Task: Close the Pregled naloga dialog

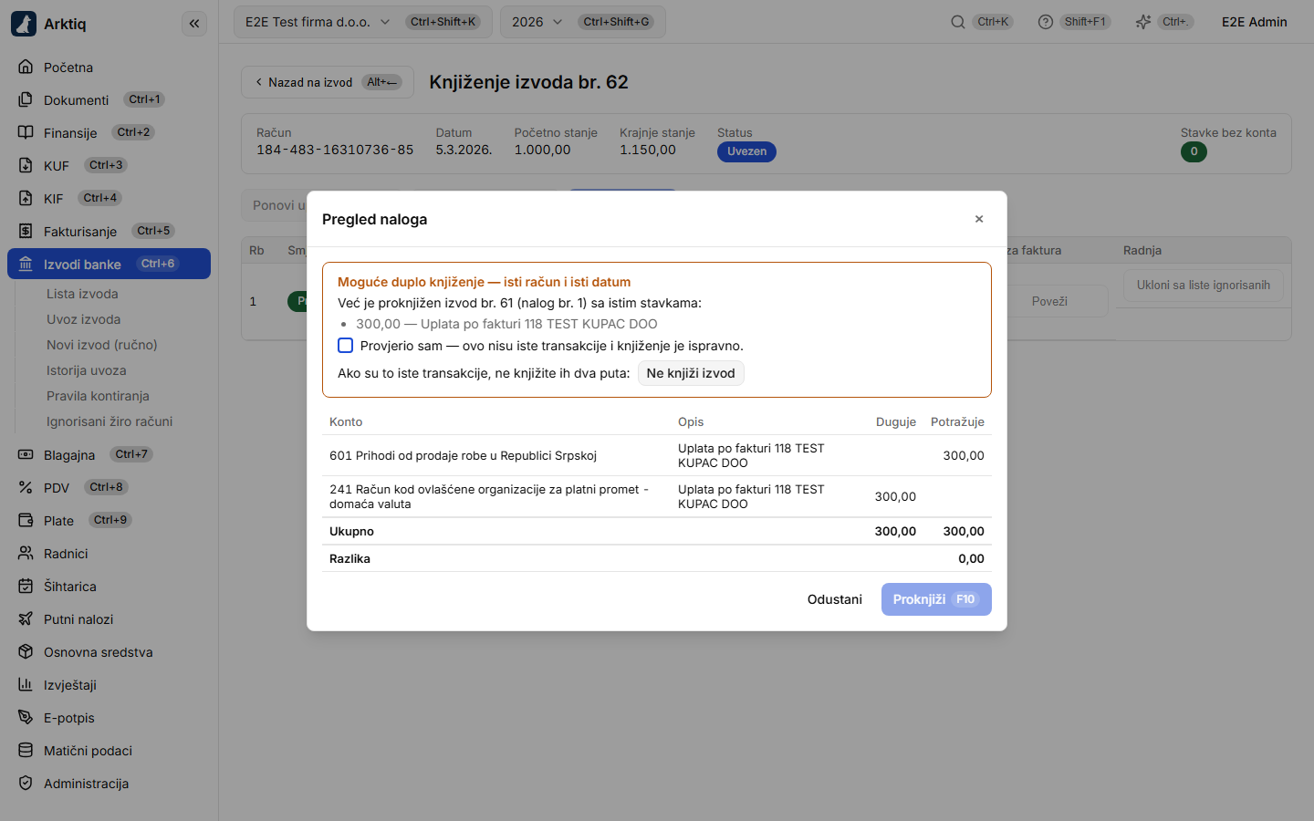Action: [979, 219]
